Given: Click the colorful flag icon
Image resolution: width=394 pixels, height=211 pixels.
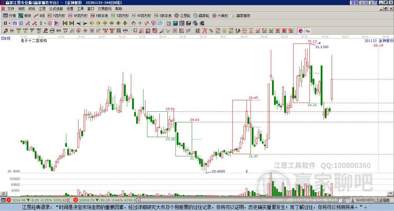Looking at the screenshot, I should click(57, 23).
